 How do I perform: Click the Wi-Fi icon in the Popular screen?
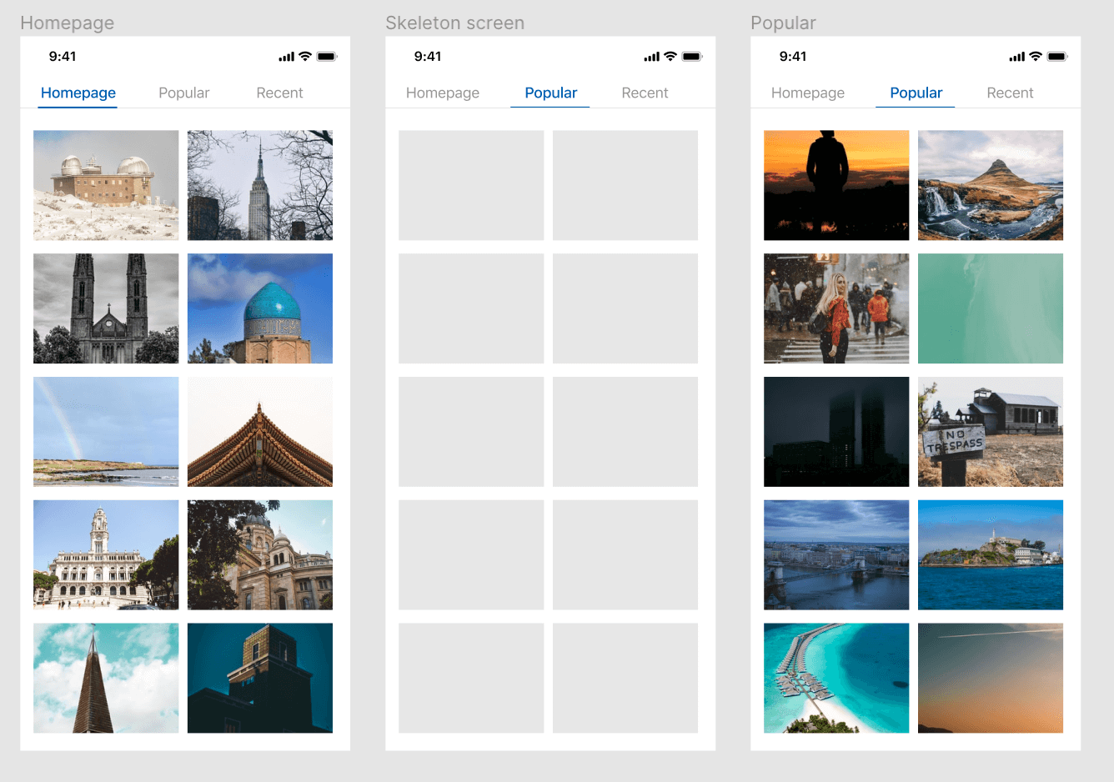click(x=1036, y=57)
